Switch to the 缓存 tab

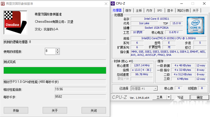coord(128,11)
